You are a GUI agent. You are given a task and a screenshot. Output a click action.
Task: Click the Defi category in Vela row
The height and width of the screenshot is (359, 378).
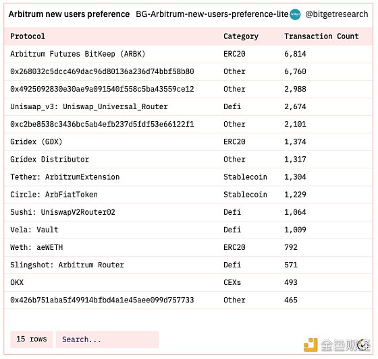click(x=232, y=230)
